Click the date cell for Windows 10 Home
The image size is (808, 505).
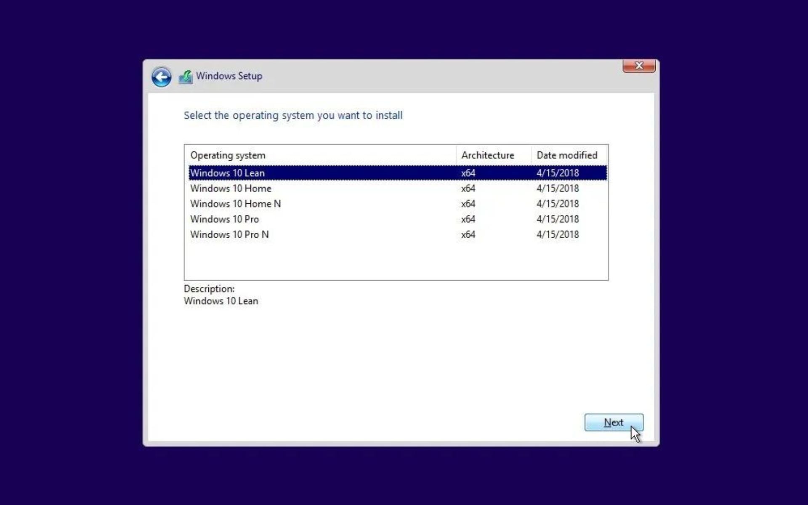pyautogui.click(x=557, y=189)
